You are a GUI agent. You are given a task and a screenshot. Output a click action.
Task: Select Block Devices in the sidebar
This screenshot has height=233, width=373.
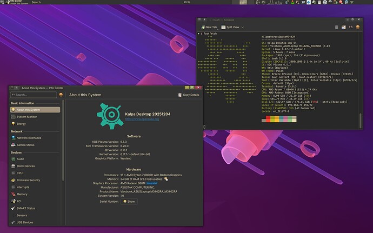pyautogui.click(x=25, y=166)
